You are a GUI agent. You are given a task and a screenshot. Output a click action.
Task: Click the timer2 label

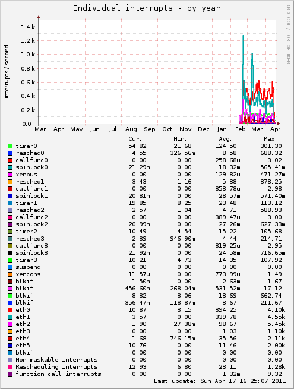(26, 232)
